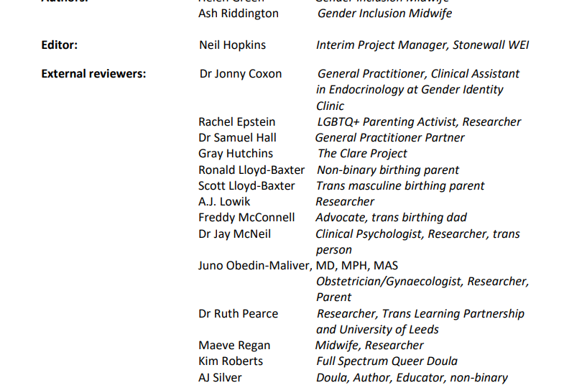Click the name A.J. Lowik
The width and height of the screenshot is (582, 388).
pos(224,202)
